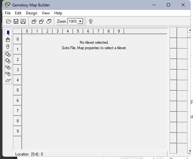Click the first plus-shaped Insert tool
193x159 pixels.
pos(8,55)
